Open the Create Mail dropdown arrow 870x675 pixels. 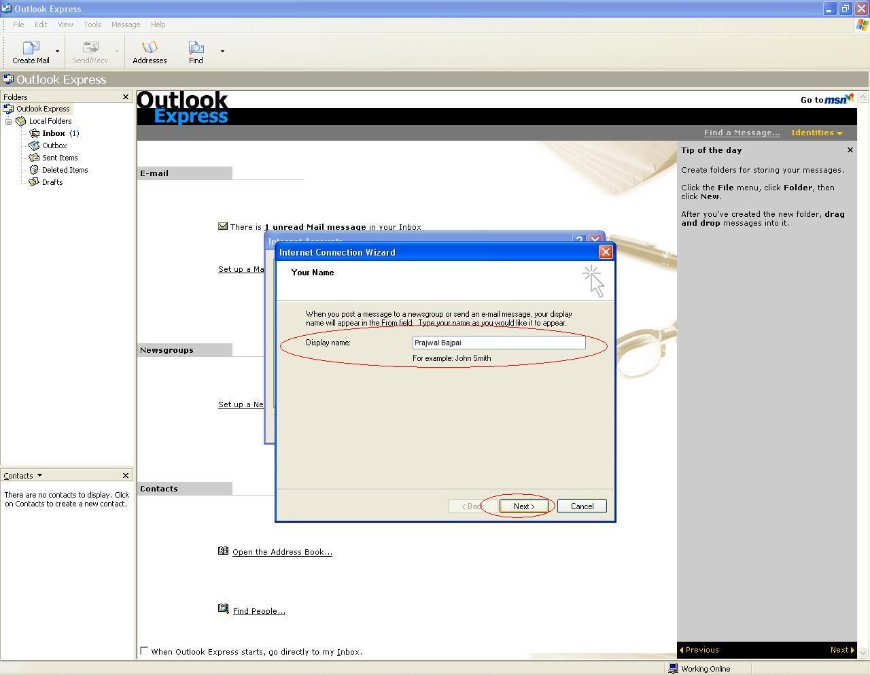pyautogui.click(x=57, y=51)
